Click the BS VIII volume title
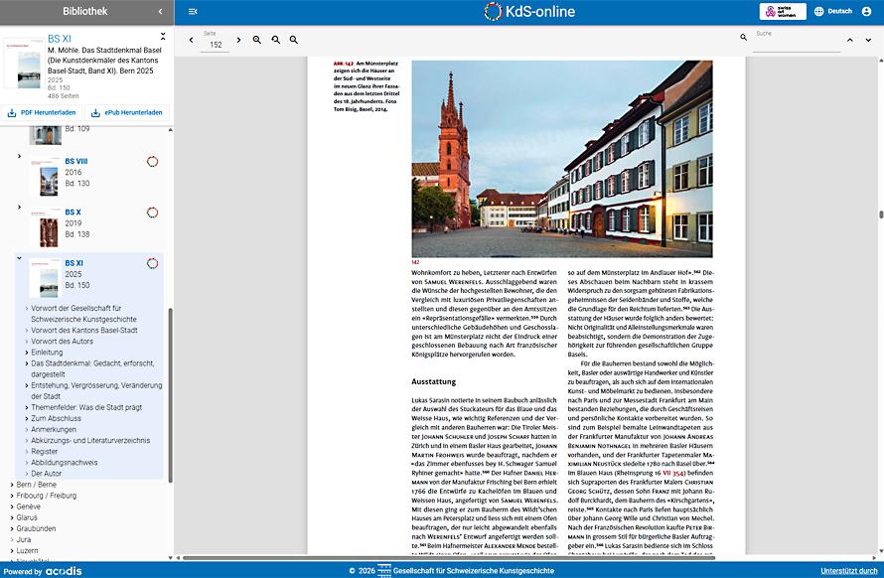The height and width of the screenshot is (578, 884). coord(76,161)
